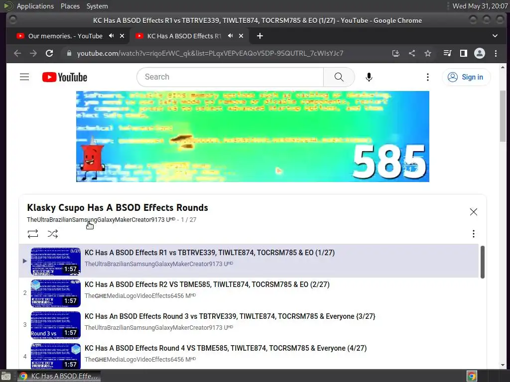Screen dimensions: 510x382
Task: Install app icon in address bar
Action: click(395, 53)
